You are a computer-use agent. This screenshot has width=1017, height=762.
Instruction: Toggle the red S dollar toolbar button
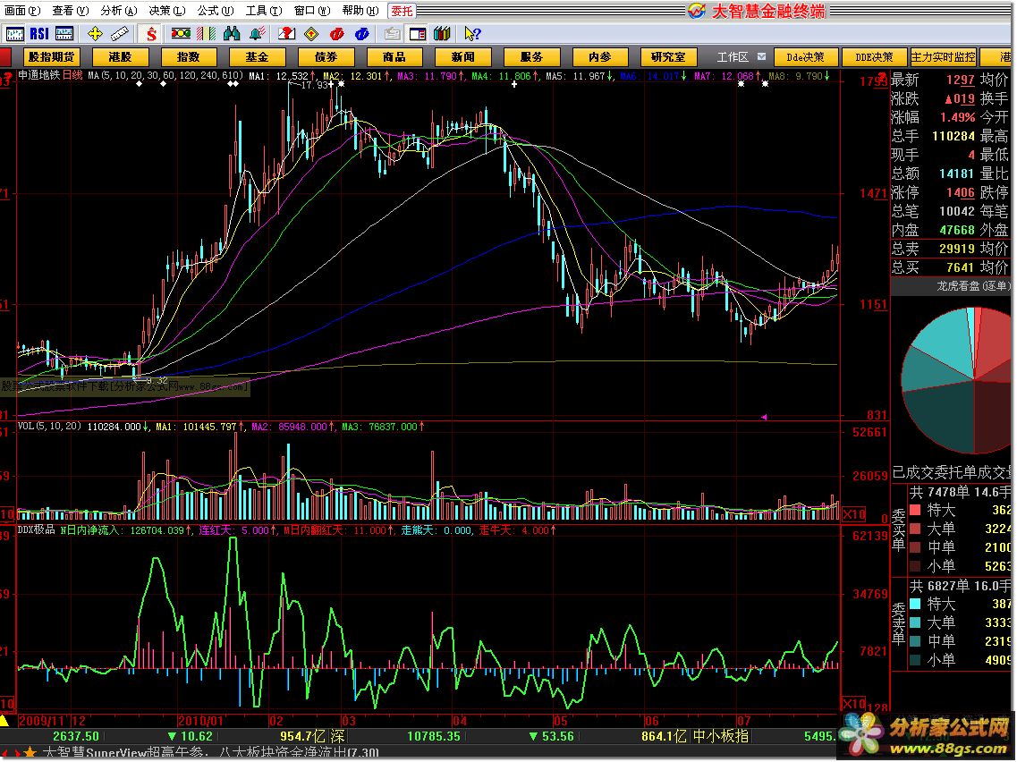pyautogui.click(x=151, y=34)
